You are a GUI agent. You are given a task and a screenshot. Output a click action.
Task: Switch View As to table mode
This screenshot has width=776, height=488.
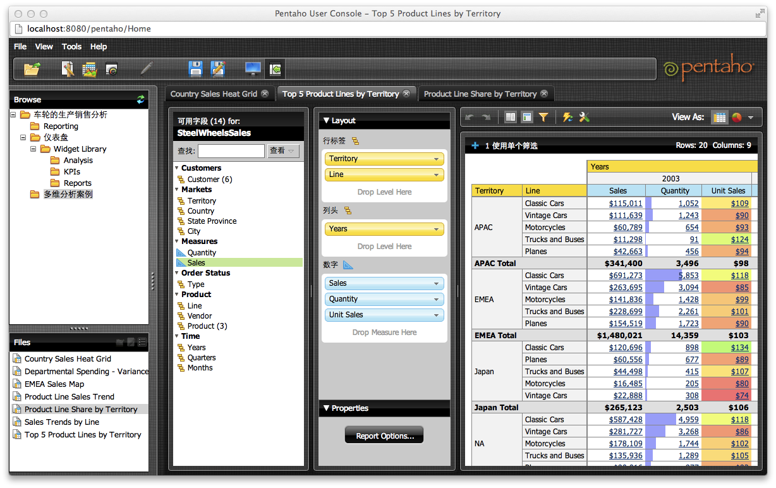pos(719,117)
